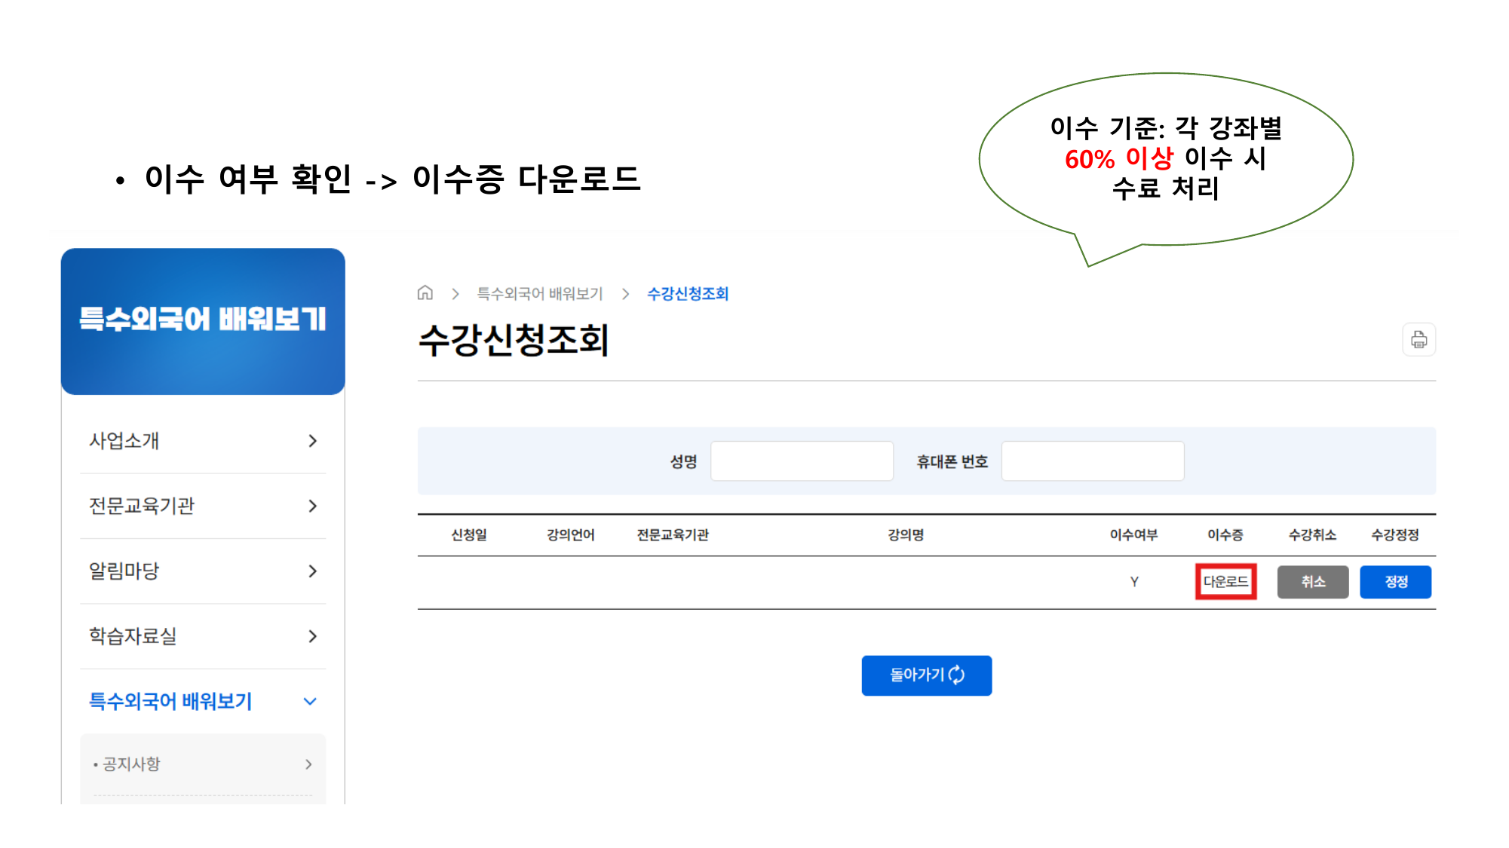
Task: Collapse the 특수외국어 배워보기 chevron
Action: tap(310, 702)
